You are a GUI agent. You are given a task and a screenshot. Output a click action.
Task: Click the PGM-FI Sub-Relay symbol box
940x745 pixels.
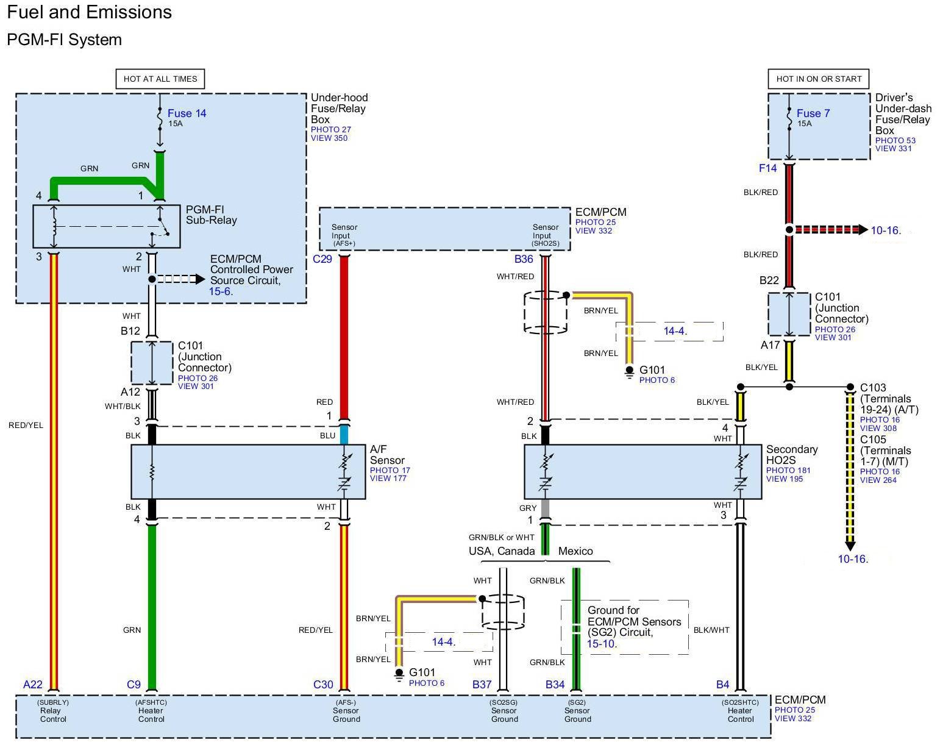(106, 227)
